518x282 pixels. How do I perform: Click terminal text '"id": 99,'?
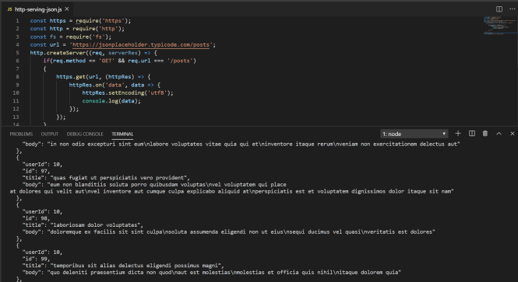[x=36, y=259]
